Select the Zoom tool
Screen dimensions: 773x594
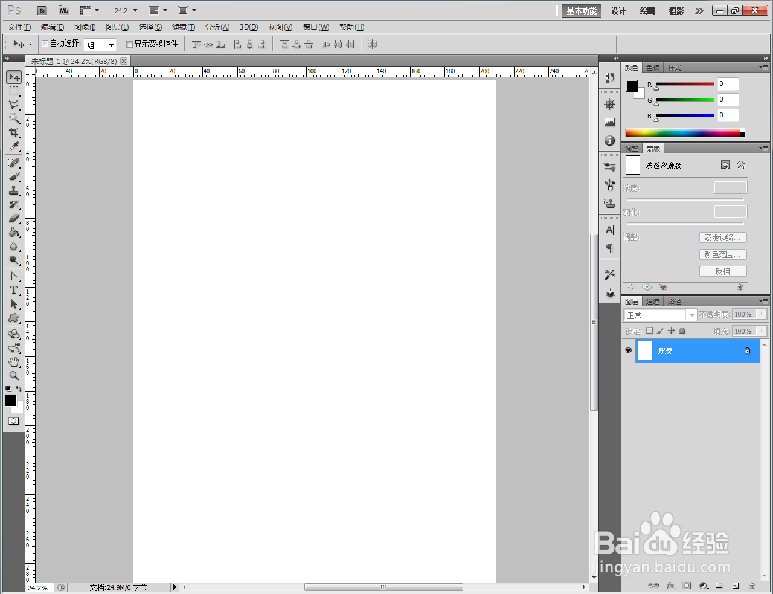click(x=14, y=376)
